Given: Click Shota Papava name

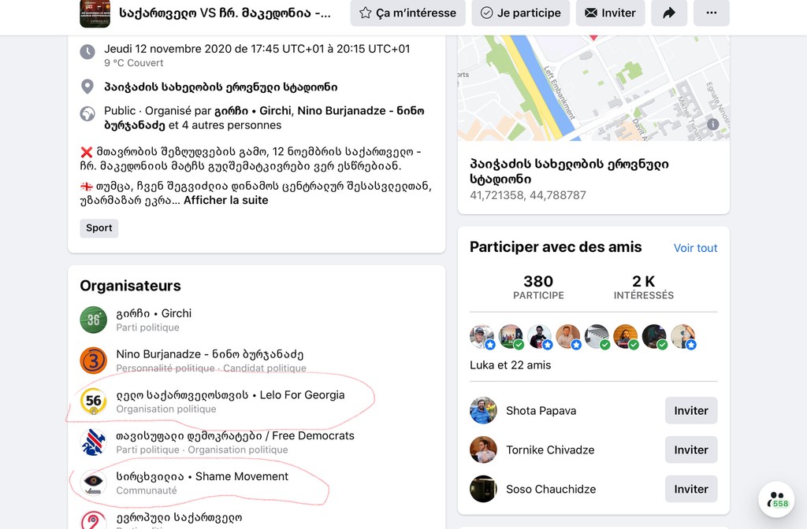Looking at the screenshot, I should click(541, 411).
